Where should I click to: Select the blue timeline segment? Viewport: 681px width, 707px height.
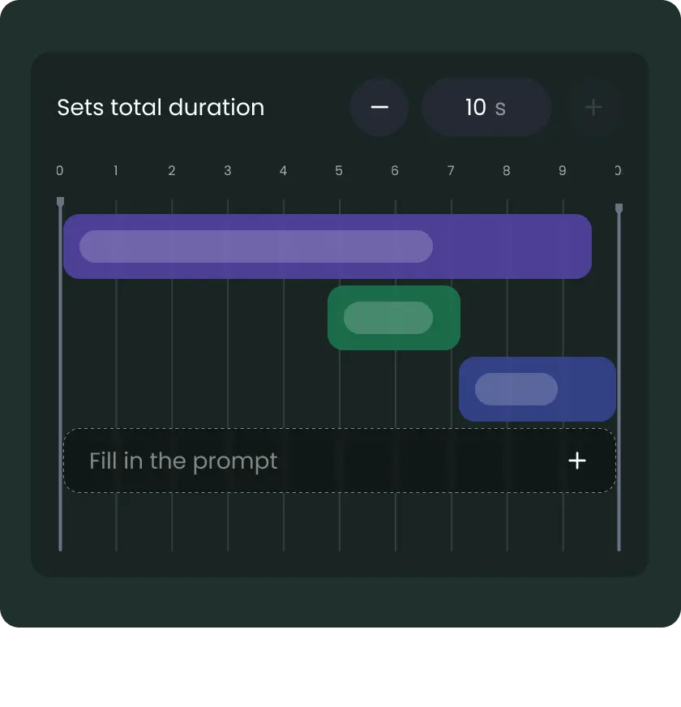pos(585,389)
